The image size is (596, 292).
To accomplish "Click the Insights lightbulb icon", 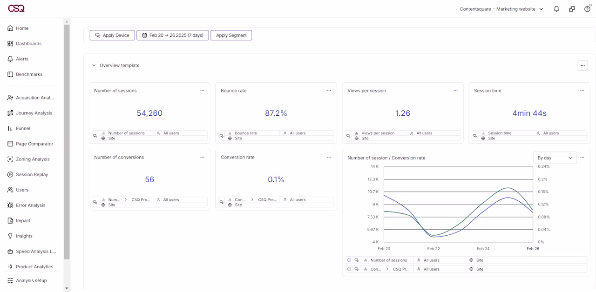I will pos(10,236).
